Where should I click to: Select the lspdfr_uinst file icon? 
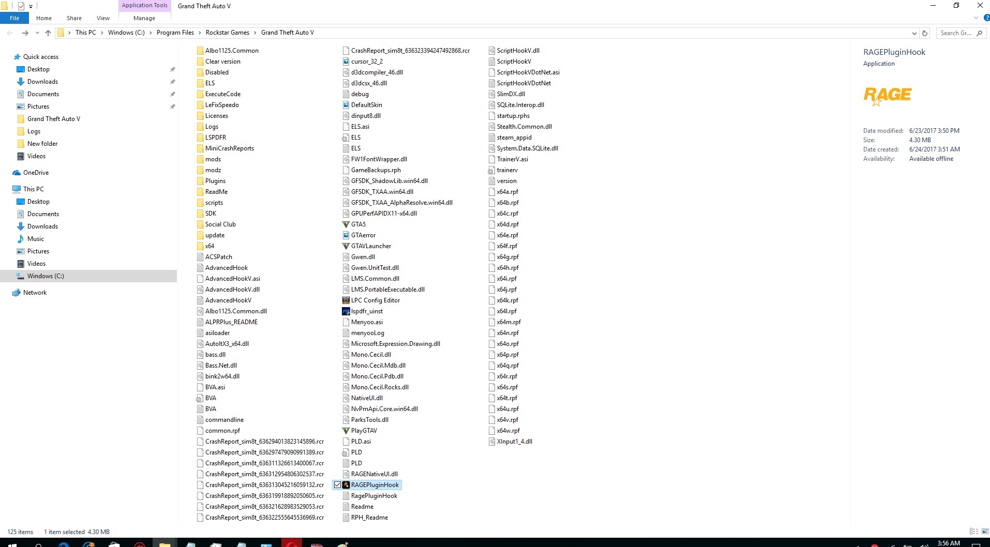pyautogui.click(x=346, y=311)
